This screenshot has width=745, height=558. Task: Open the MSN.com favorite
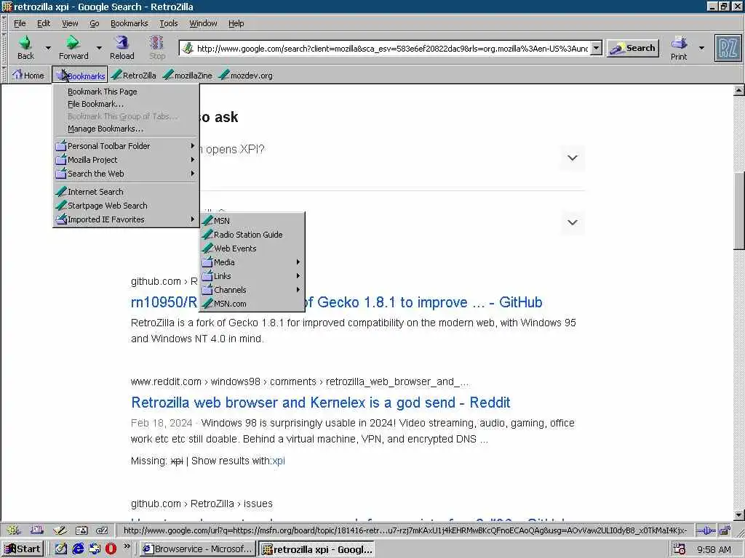251,304
